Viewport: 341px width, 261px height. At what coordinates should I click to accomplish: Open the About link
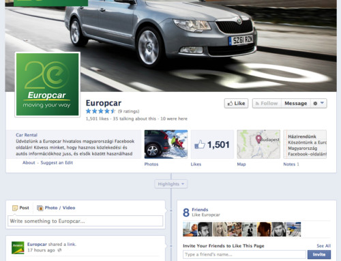pos(29,163)
